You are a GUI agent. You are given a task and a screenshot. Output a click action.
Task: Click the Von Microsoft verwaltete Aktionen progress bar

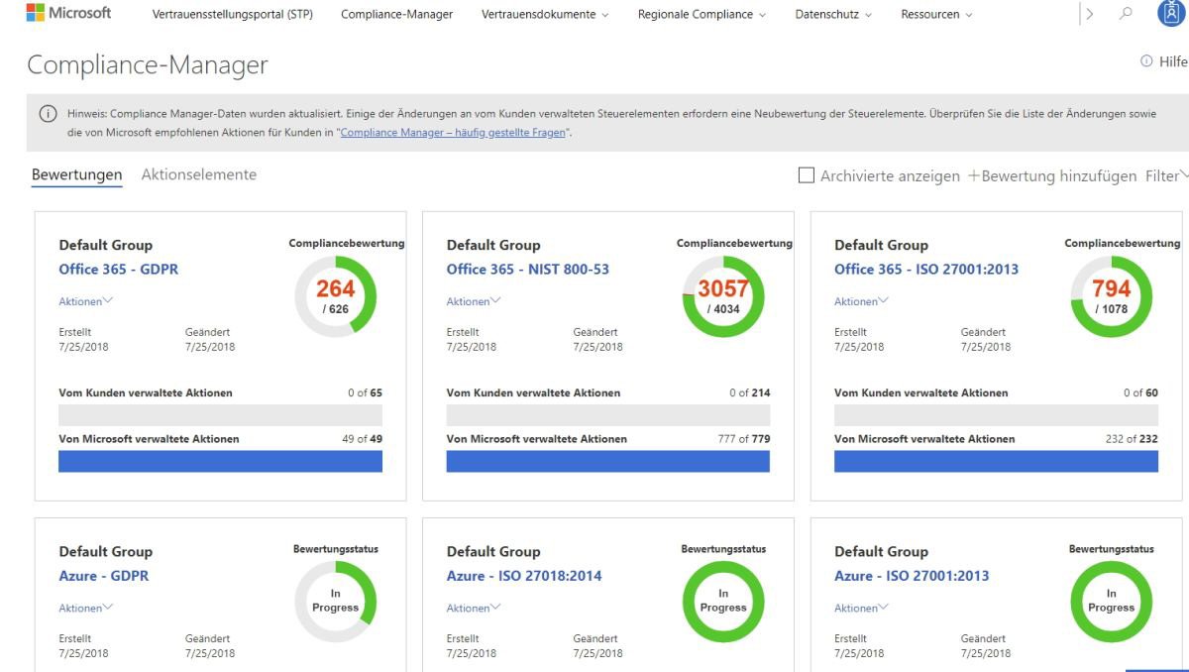point(219,462)
